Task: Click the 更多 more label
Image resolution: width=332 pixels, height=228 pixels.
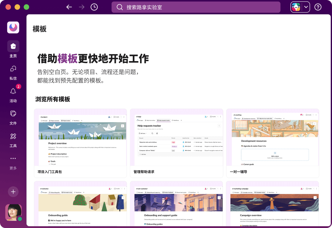Action: click(x=13, y=168)
